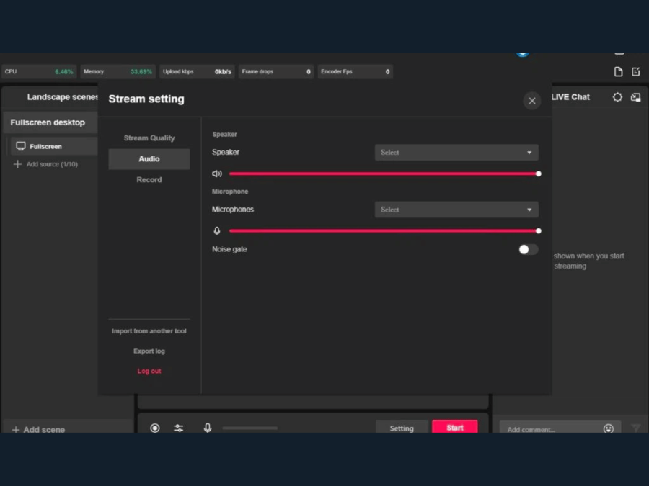The image size is (649, 486).
Task: Toggle the Noise gate switch
Action: pos(528,249)
